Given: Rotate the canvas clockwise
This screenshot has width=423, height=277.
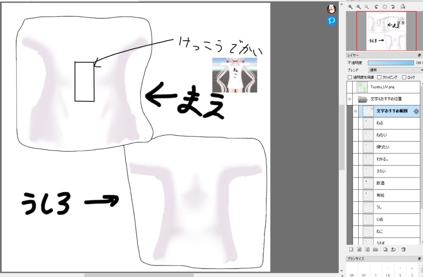Looking at the screenshot, I should [393, 6].
